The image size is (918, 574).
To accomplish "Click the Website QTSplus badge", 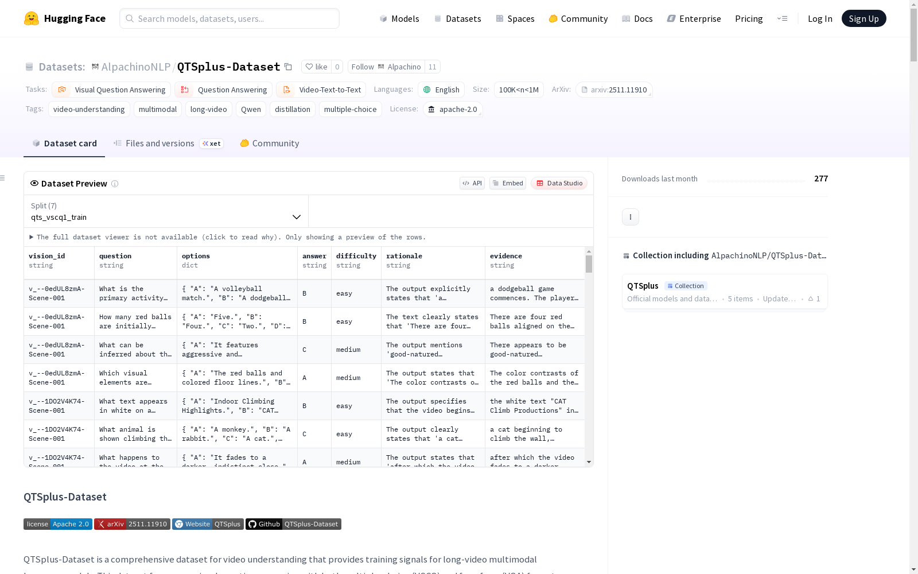I will [x=208, y=524].
